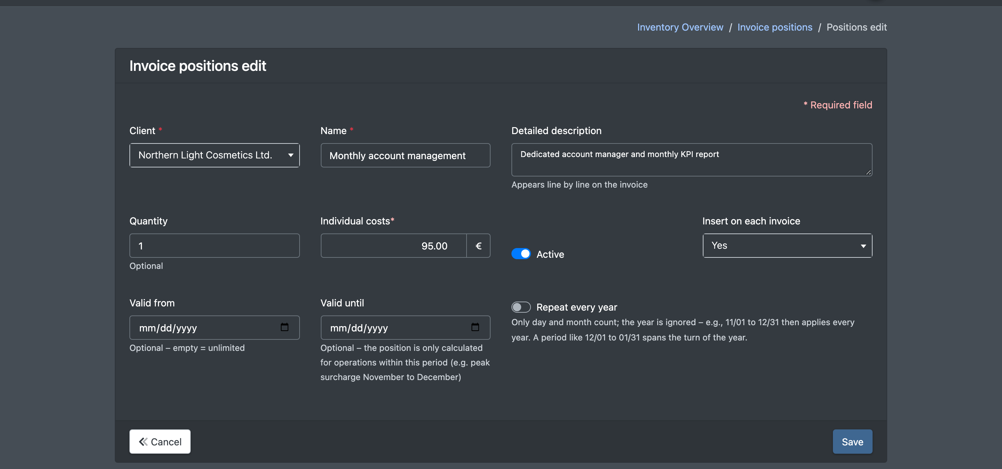Save the invoice position
The image size is (1002, 469).
coord(852,442)
